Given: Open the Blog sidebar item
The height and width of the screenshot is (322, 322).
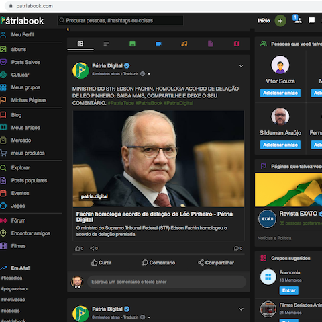Looking at the screenshot, I should pyautogui.click(x=11, y=115).
